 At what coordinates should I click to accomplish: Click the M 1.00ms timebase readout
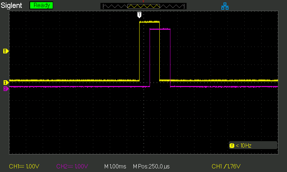point(115,166)
